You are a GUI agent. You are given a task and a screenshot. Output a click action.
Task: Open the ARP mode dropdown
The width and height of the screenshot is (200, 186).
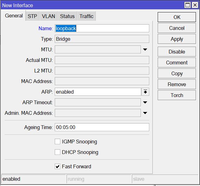tap(145, 92)
